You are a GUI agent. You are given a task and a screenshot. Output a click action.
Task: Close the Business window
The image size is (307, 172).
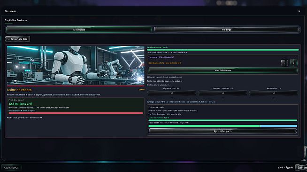point(299,11)
